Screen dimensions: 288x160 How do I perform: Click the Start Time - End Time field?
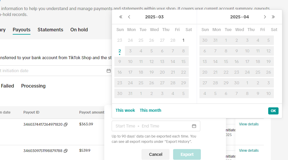(x=151, y=126)
